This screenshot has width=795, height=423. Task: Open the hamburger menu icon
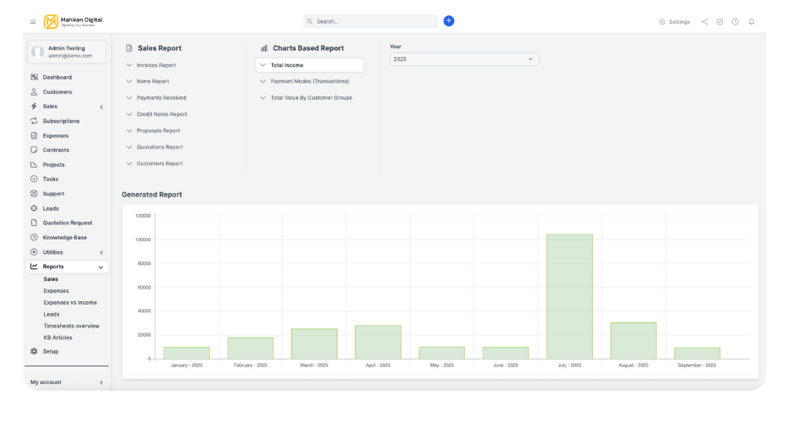coord(33,22)
